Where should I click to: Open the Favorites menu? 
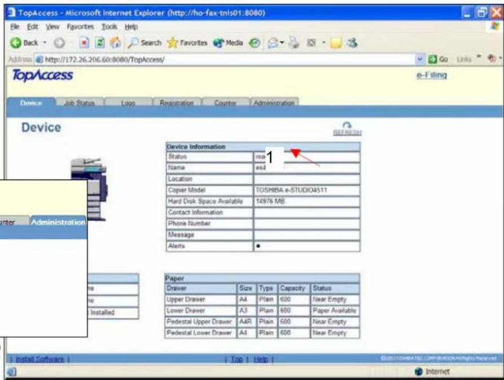point(80,27)
